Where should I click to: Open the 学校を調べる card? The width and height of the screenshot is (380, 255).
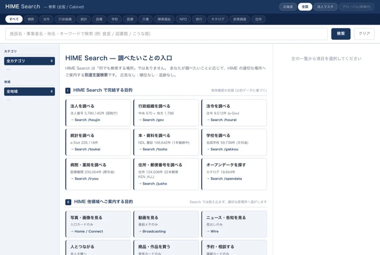[x=234, y=142]
